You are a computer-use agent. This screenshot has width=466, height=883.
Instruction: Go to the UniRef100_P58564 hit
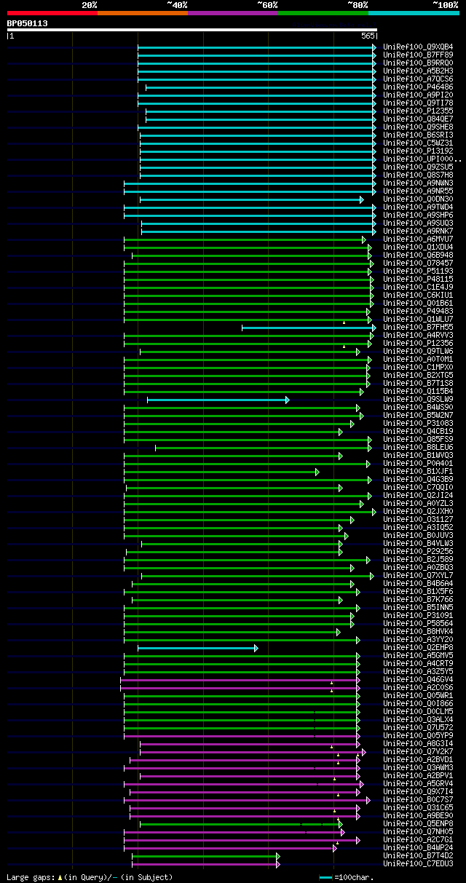[418, 624]
